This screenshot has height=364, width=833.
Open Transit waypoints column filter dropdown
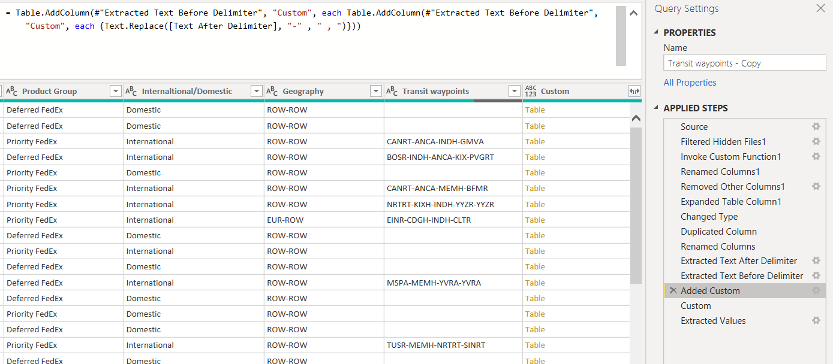pyautogui.click(x=514, y=91)
